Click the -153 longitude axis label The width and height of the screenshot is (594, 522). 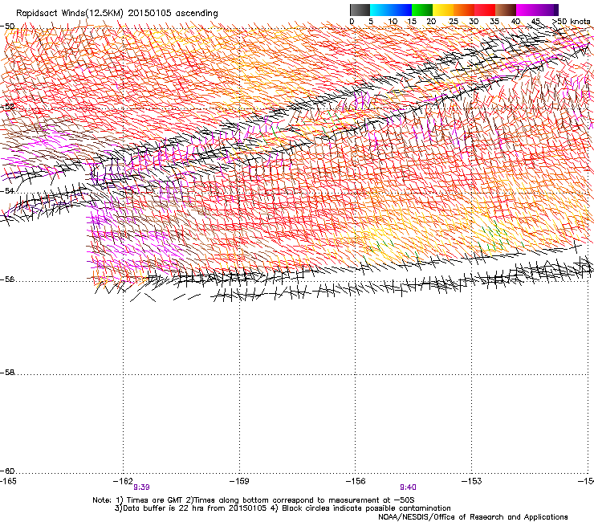coord(472,481)
